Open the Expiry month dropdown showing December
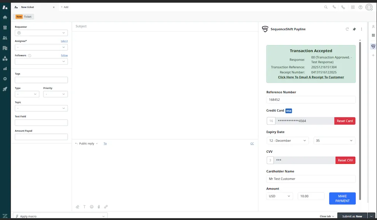377x220 pixels. (287, 140)
